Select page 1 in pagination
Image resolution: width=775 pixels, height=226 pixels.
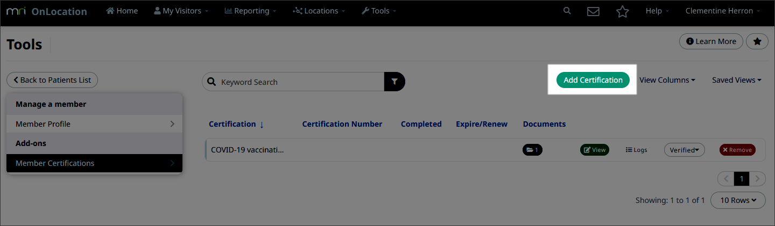coord(742,179)
